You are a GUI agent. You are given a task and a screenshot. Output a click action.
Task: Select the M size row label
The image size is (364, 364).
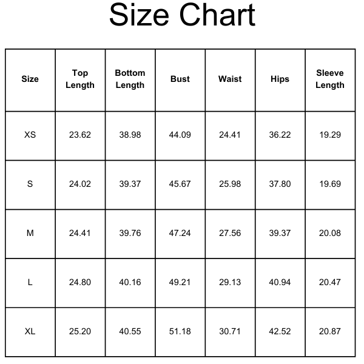click(30, 233)
